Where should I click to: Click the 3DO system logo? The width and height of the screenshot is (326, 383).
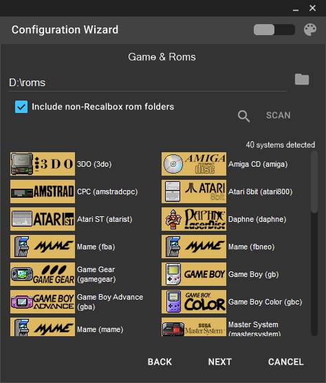pos(43,164)
